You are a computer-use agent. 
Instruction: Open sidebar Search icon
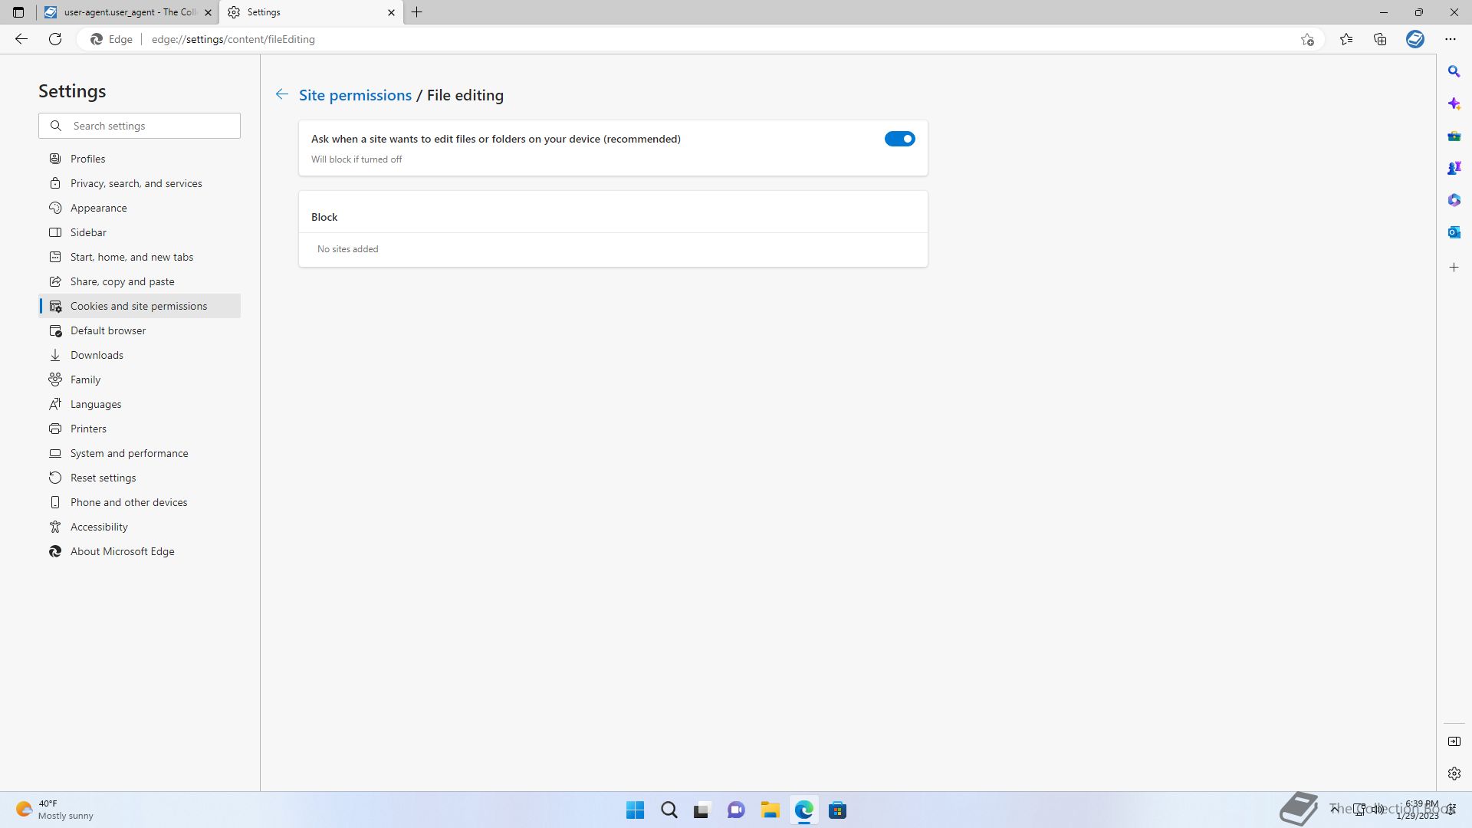[1454, 71]
